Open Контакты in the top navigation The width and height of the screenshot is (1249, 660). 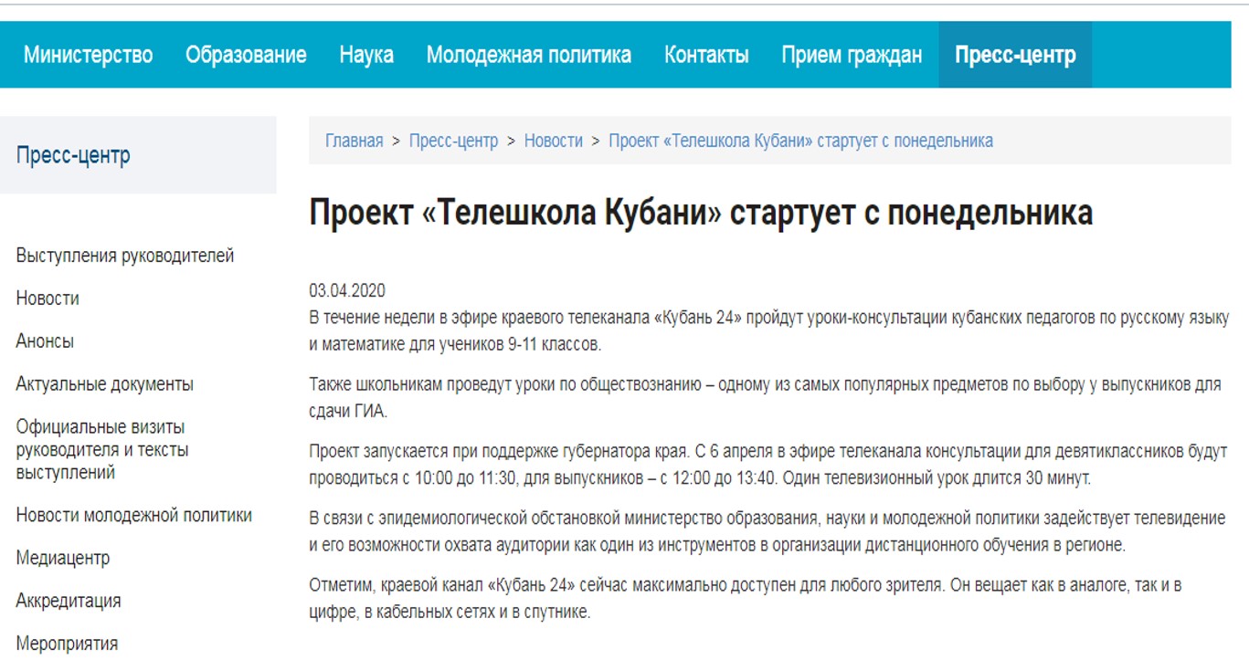pos(706,55)
